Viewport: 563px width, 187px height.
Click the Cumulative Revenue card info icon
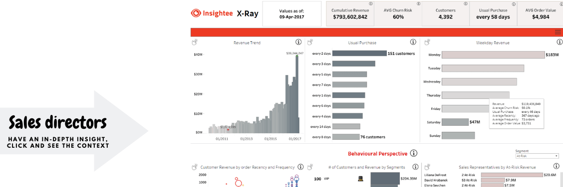[370, 4]
